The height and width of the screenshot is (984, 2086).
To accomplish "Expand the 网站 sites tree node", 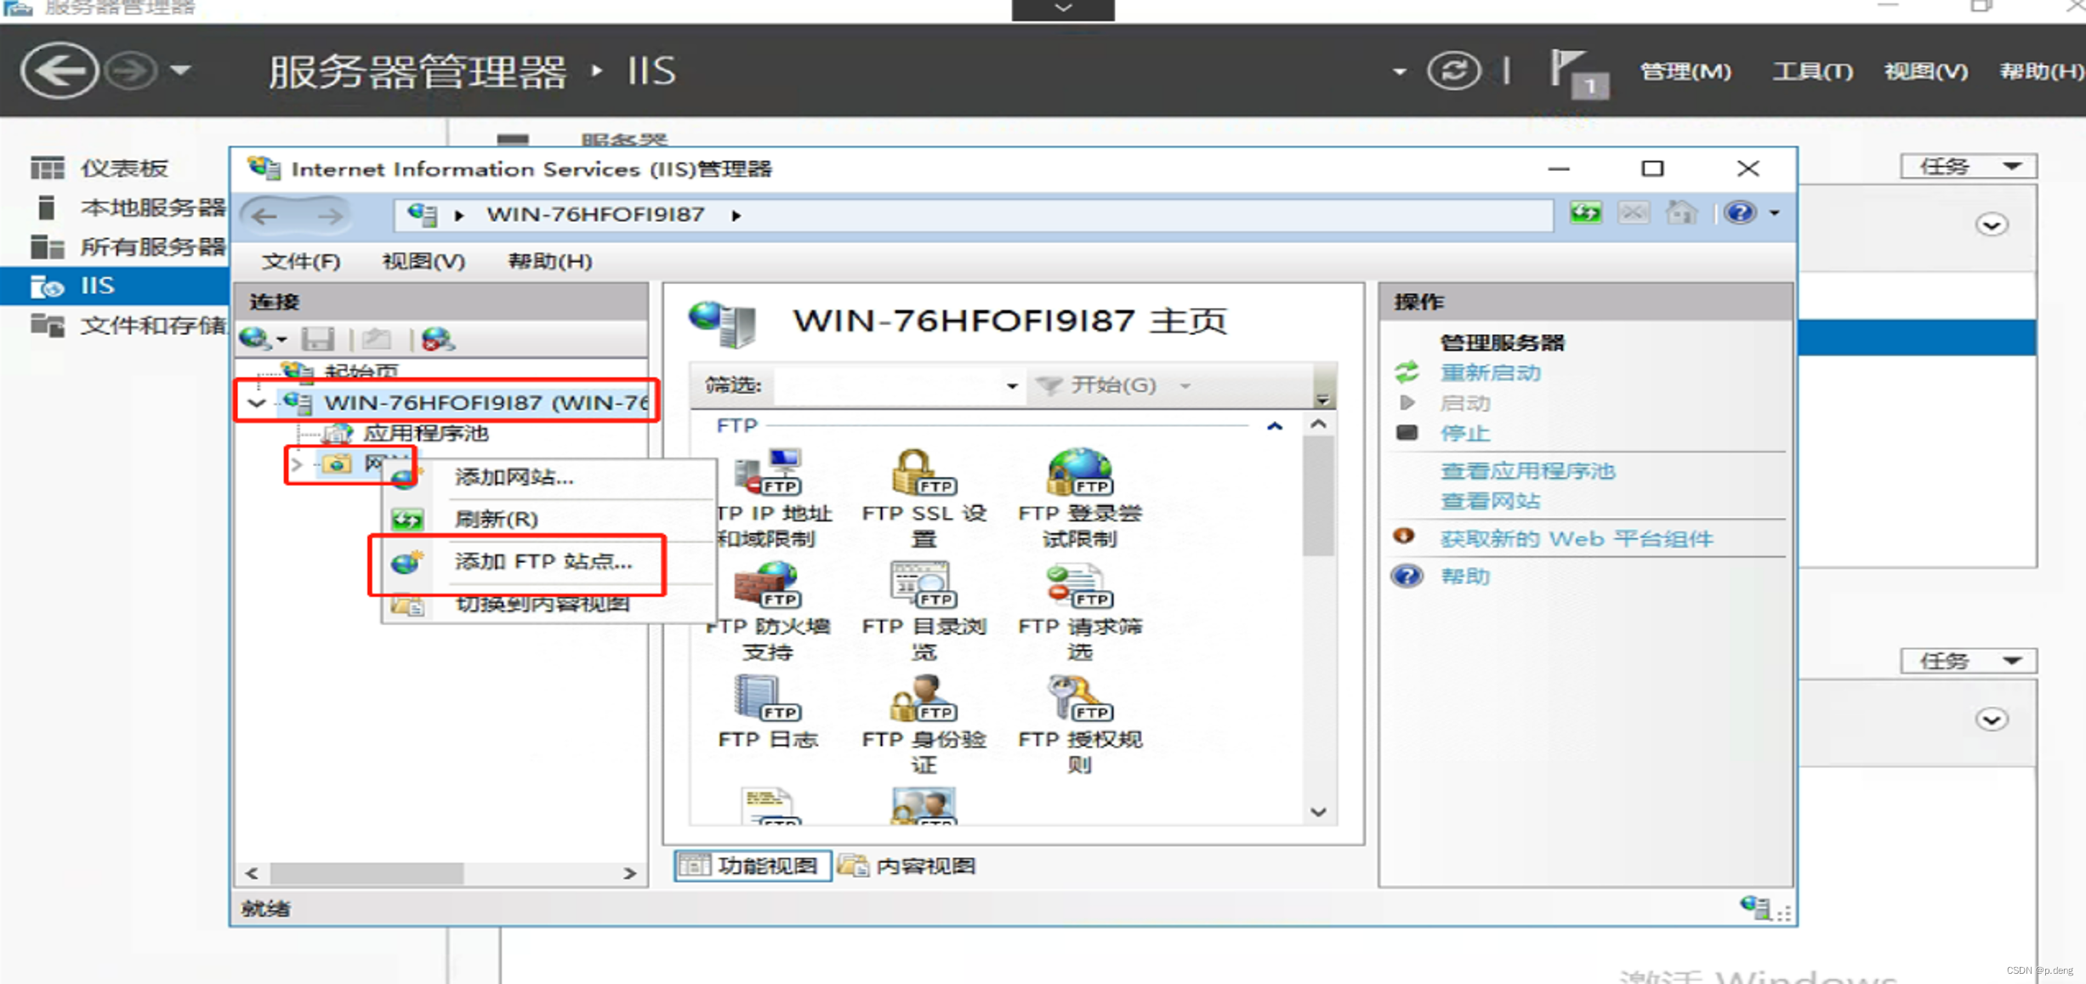I will coord(297,464).
